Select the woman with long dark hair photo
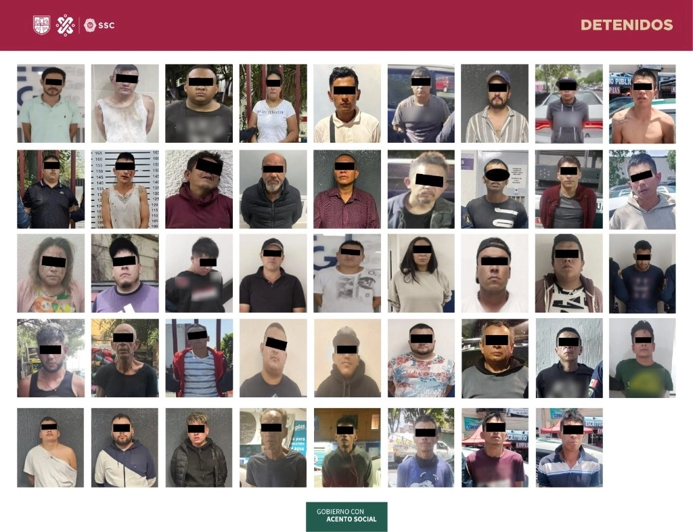Screen dimensions: 693x532 click(x=421, y=273)
